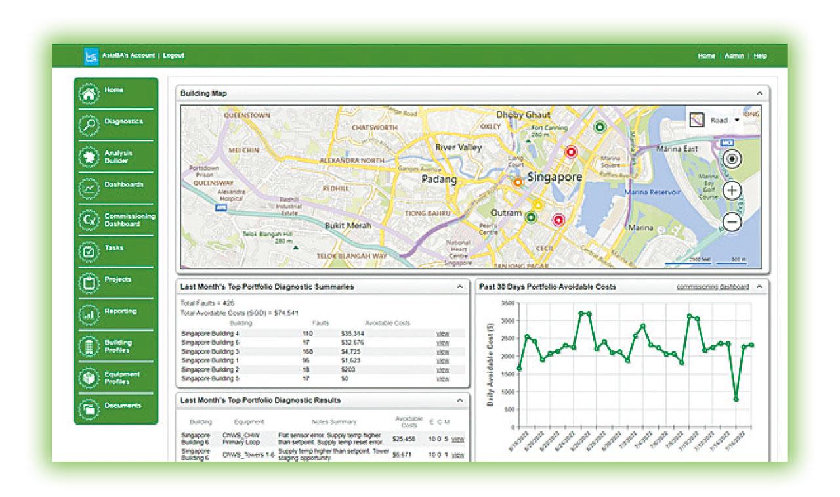The width and height of the screenshot is (840, 497).
Task: Collapse Past 30 Days Portfolio Avoidable Costs panel
Action: (x=759, y=287)
